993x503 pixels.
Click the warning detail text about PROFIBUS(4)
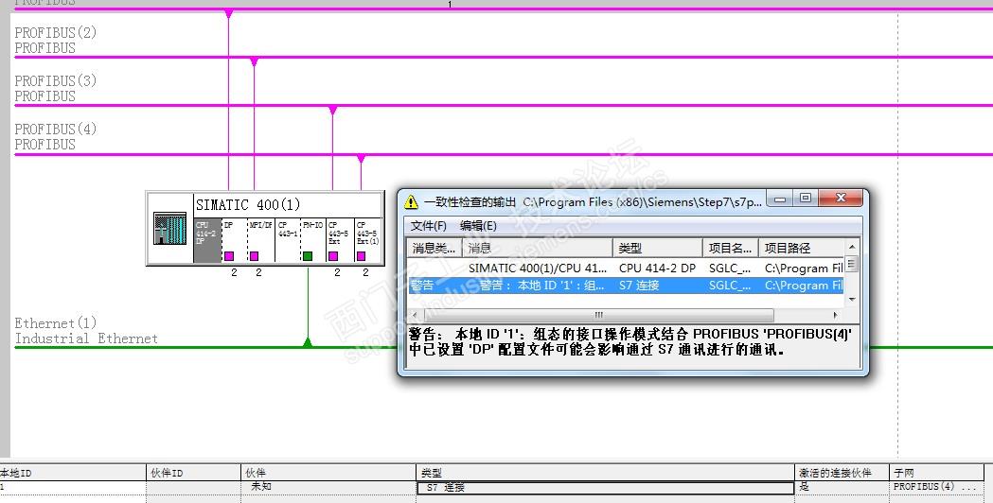click(630, 341)
